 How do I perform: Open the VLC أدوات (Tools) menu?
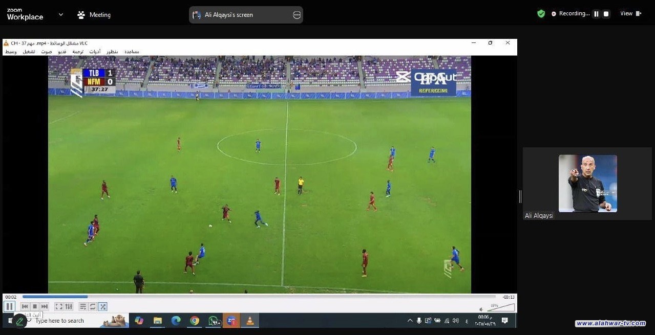tap(95, 52)
